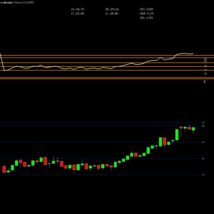Select the OH: 3.19 reading
The height and width of the screenshot is (214, 214).
[146, 14]
